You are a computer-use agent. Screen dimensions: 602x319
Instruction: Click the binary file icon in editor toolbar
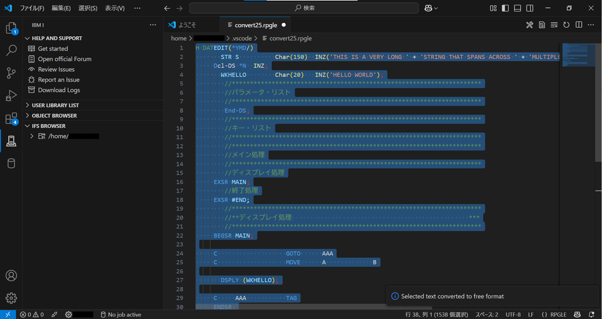point(542,25)
